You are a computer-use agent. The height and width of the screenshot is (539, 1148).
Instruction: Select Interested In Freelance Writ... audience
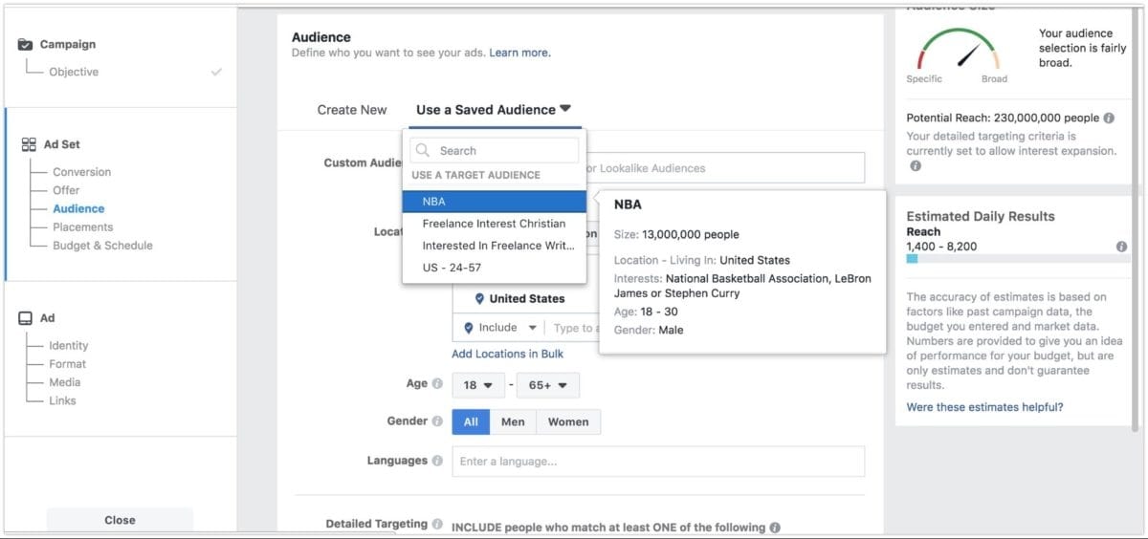coord(494,246)
